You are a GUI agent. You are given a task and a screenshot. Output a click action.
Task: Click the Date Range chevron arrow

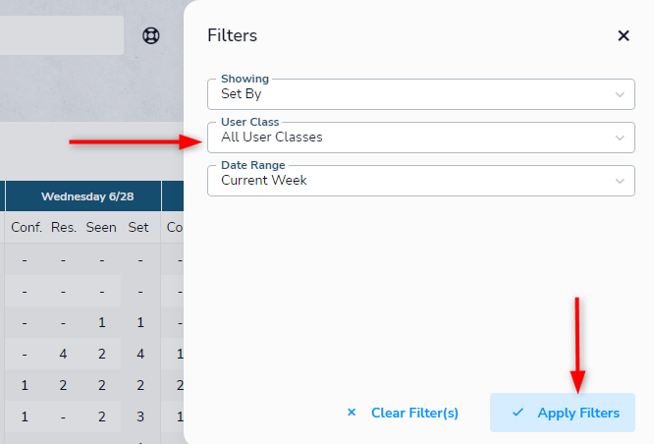click(x=620, y=181)
